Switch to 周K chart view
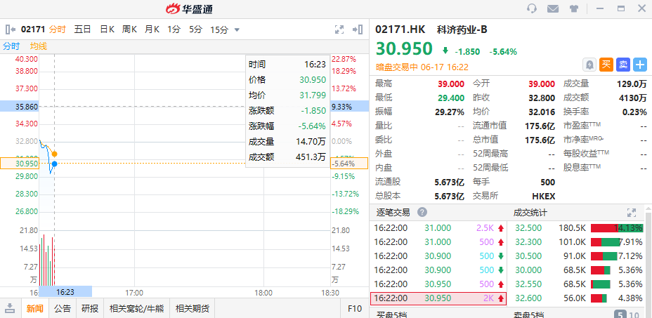 pyautogui.click(x=129, y=29)
